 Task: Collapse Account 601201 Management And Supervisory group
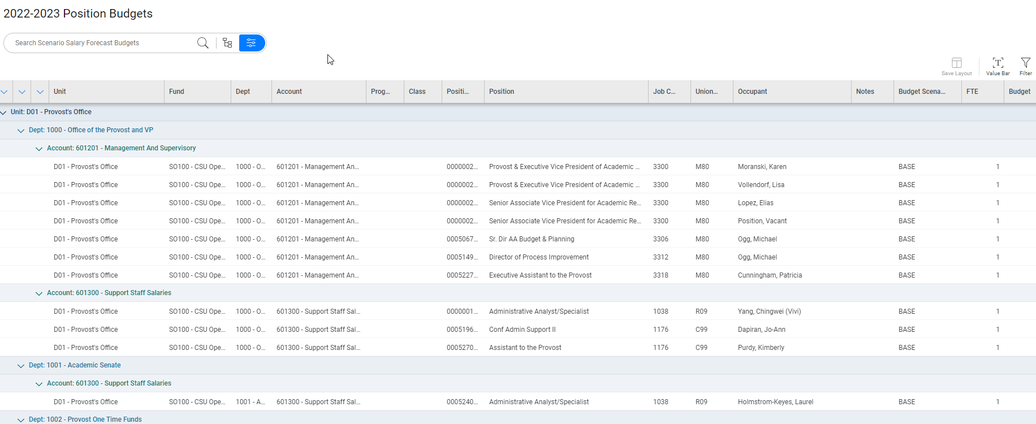click(x=39, y=149)
